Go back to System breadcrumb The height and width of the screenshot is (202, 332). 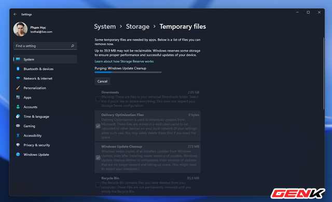[x=105, y=26]
